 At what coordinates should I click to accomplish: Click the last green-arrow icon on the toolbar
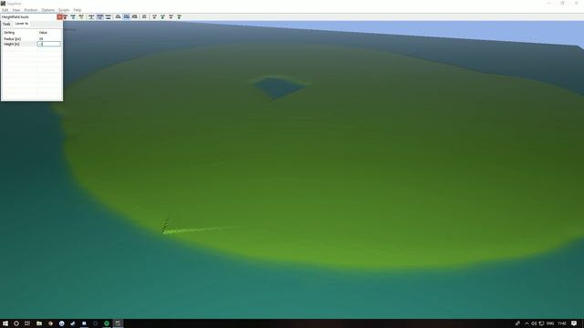pyautogui.click(x=179, y=16)
